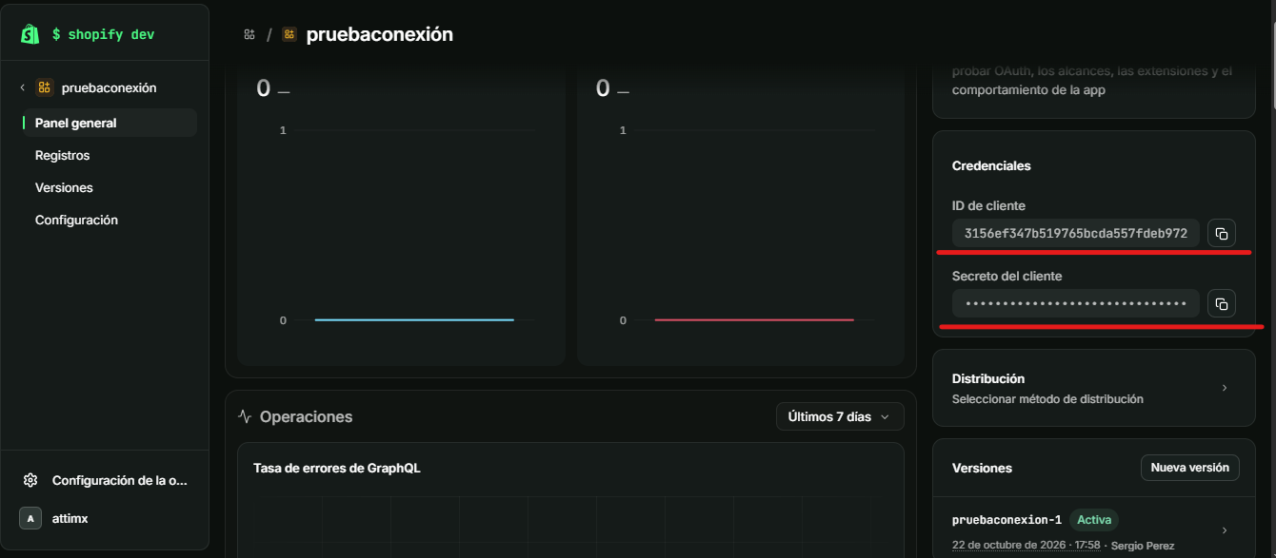Viewport: 1276px width, 558px height.
Task: Click the Shopify bag logo icon
Action: 30,34
